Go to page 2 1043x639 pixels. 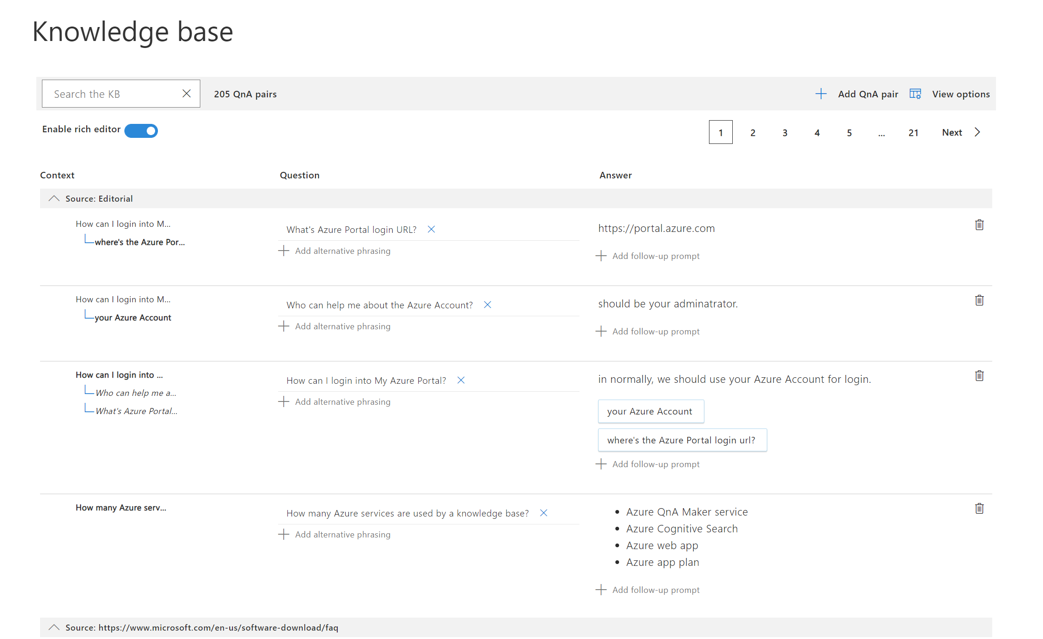(x=753, y=133)
